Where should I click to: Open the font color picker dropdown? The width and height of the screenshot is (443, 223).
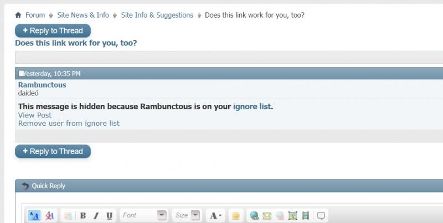[x=215, y=216]
